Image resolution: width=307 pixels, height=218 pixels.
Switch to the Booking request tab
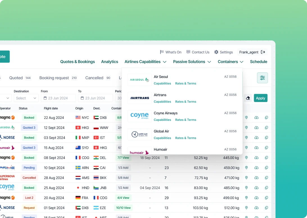pos(54,78)
